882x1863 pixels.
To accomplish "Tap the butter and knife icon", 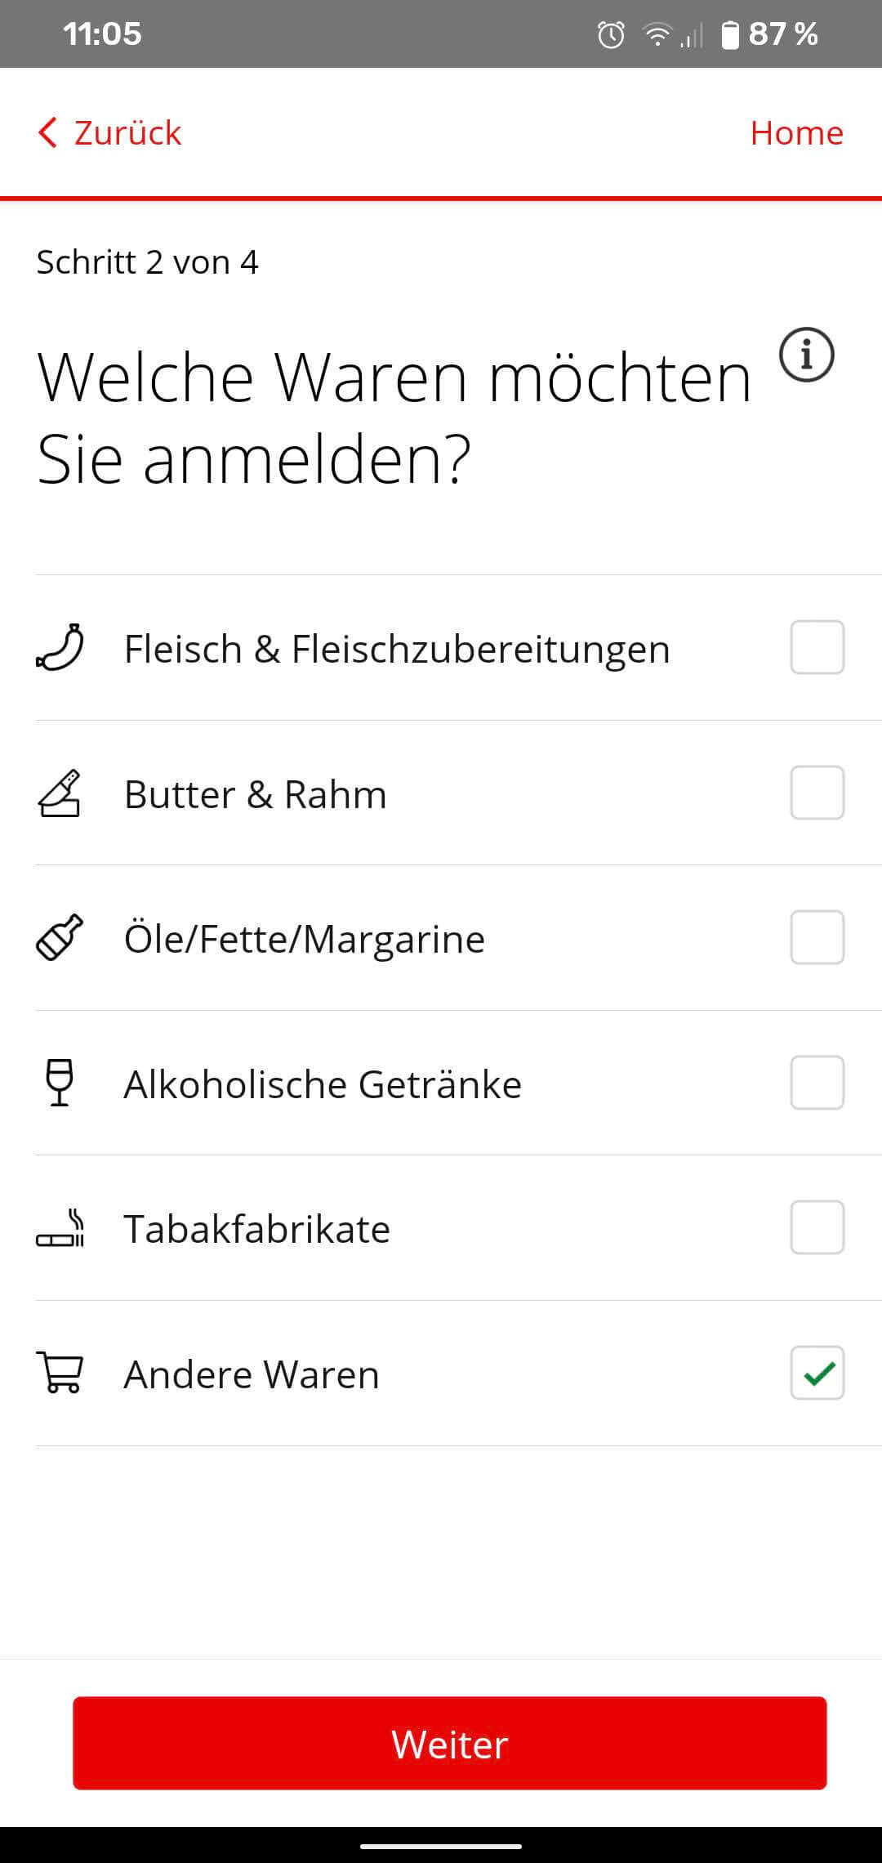I will [60, 793].
